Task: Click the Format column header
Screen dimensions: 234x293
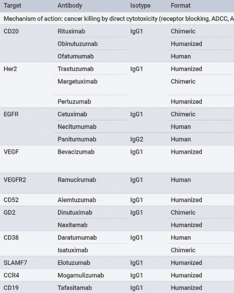Action: (x=181, y=6)
